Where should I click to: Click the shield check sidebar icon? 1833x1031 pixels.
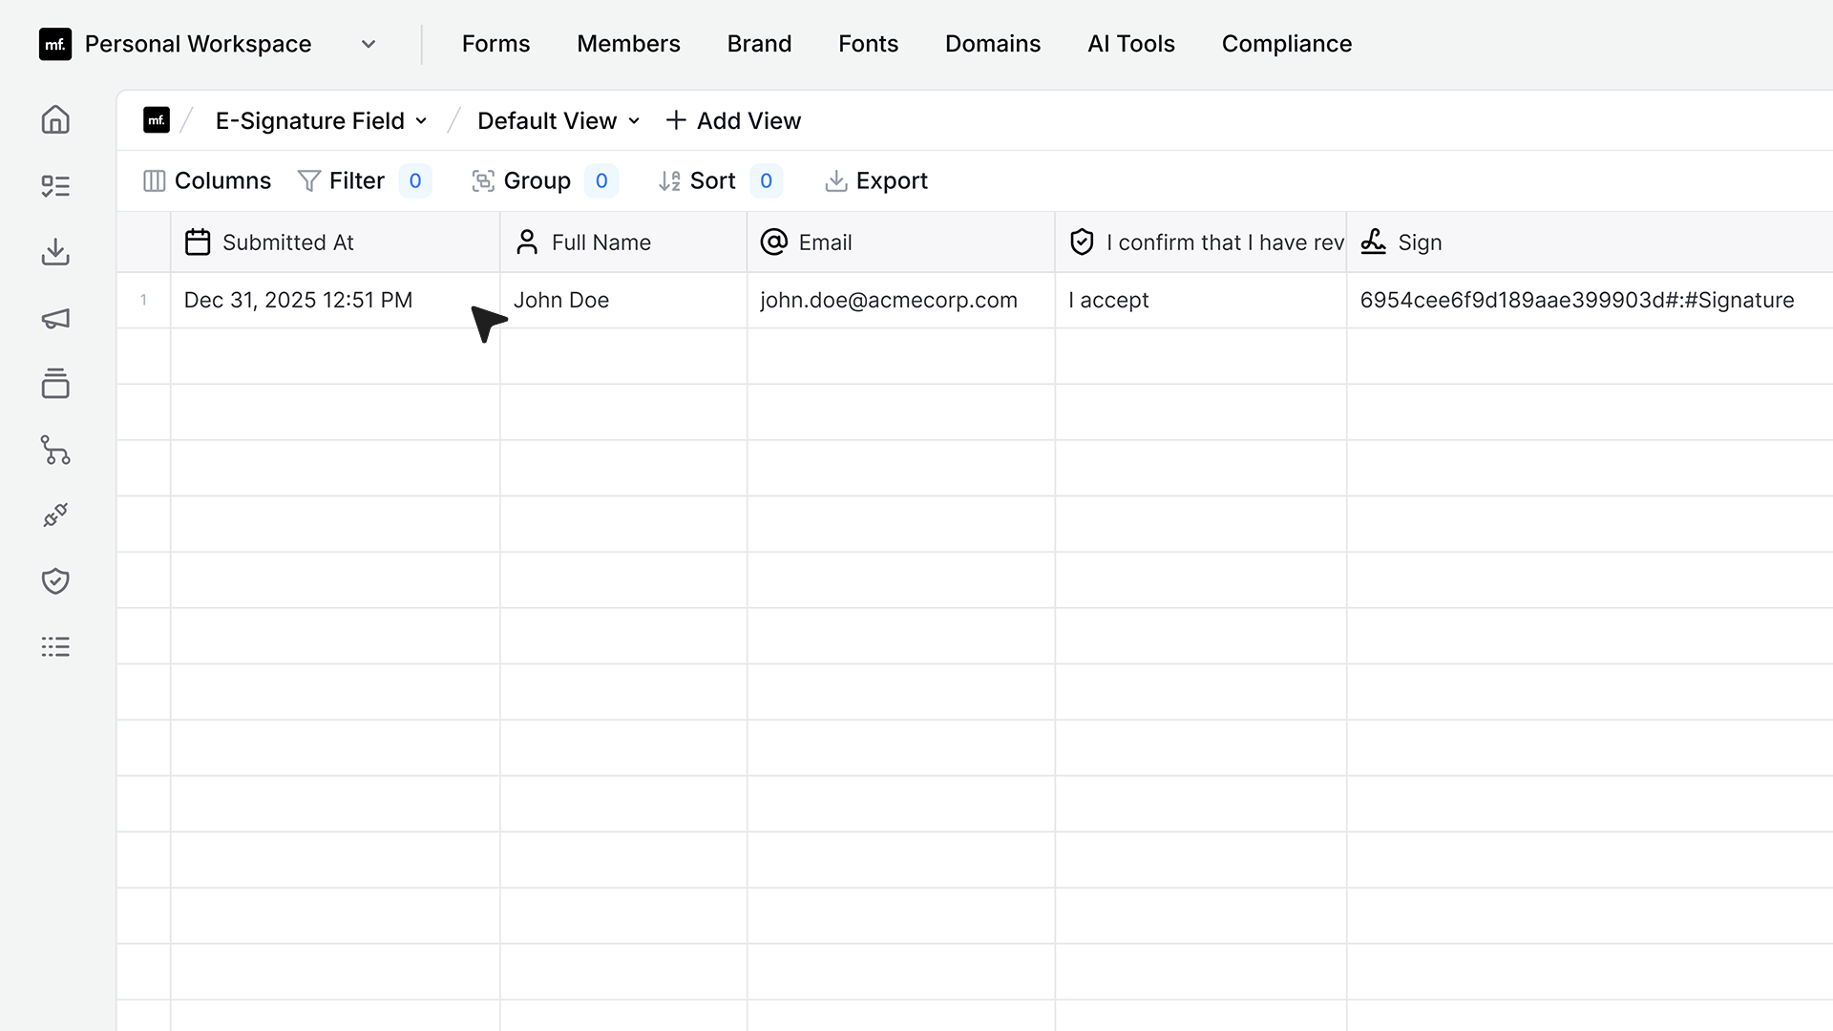(x=55, y=580)
